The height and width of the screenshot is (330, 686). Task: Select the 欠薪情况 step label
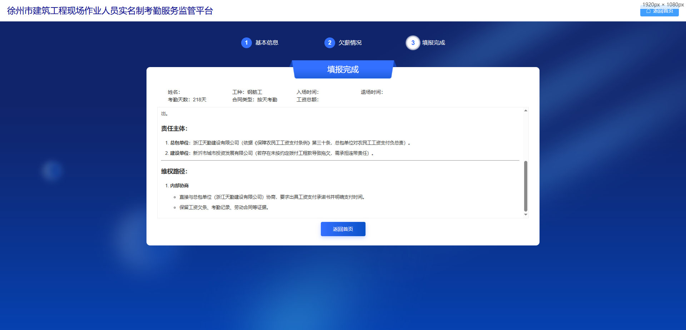[350, 43]
